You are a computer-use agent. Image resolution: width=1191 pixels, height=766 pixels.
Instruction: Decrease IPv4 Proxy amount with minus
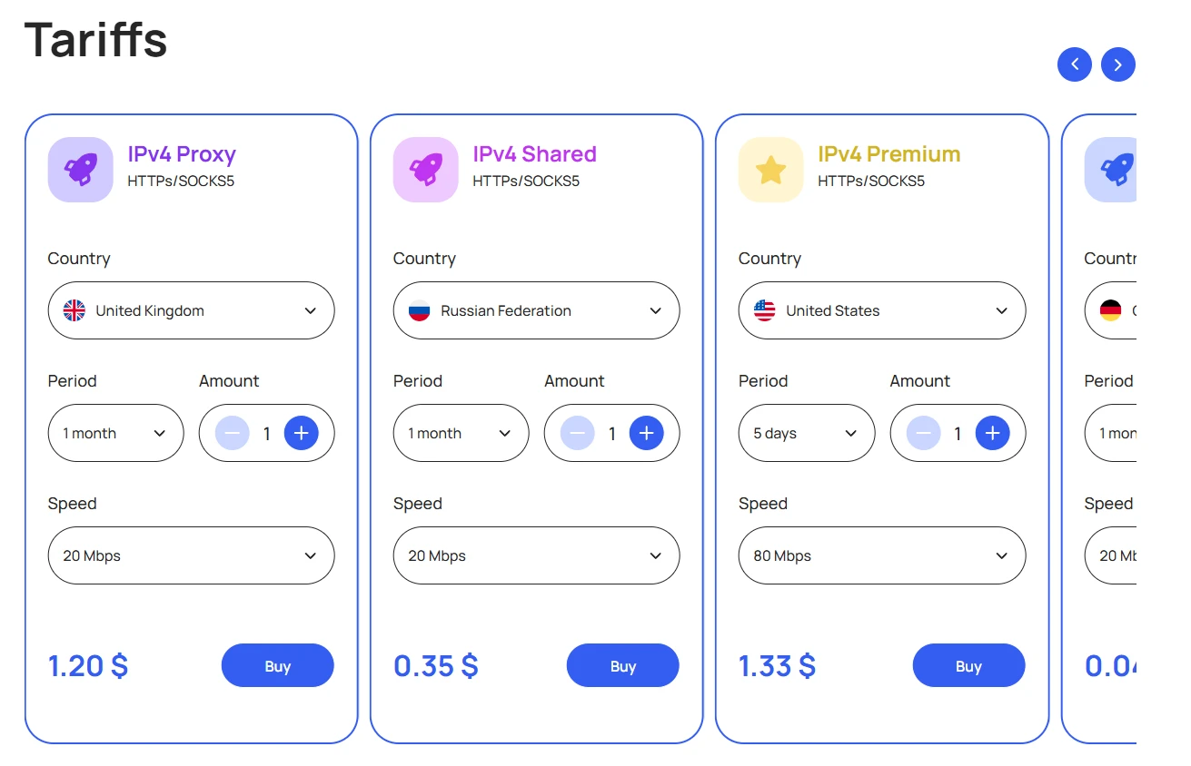tap(233, 433)
